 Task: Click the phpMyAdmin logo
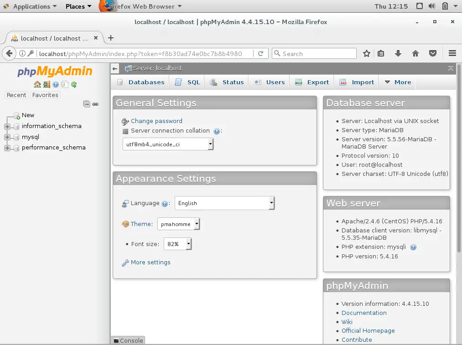click(55, 71)
